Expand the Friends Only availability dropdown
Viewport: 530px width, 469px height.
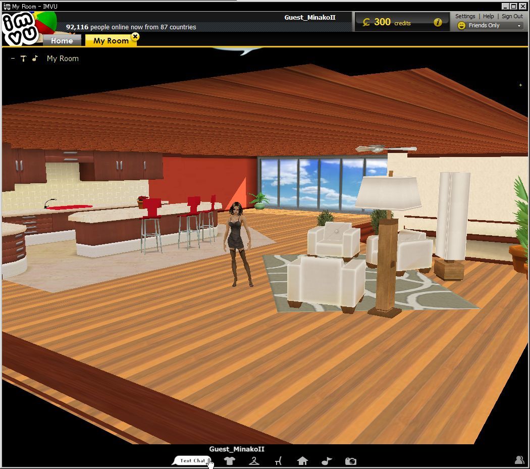point(519,26)
